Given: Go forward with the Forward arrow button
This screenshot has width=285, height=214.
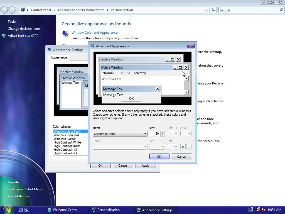Looking at the screenshot, I should pos(12,10).
